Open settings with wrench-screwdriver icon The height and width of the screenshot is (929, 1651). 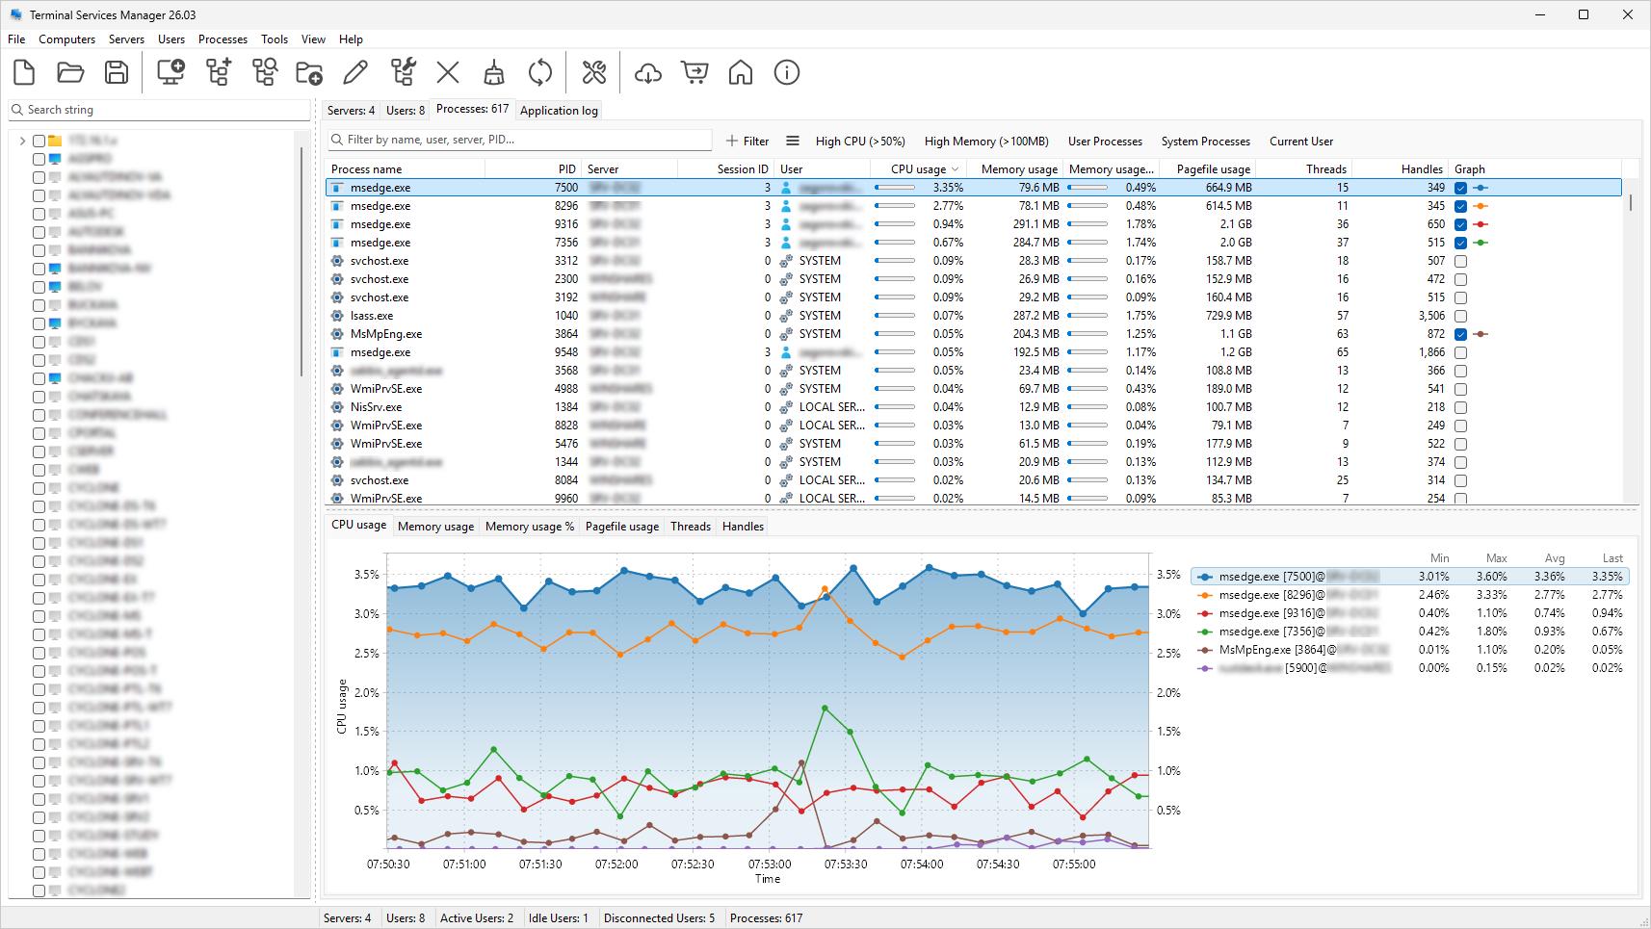click(x=594, y=72)
